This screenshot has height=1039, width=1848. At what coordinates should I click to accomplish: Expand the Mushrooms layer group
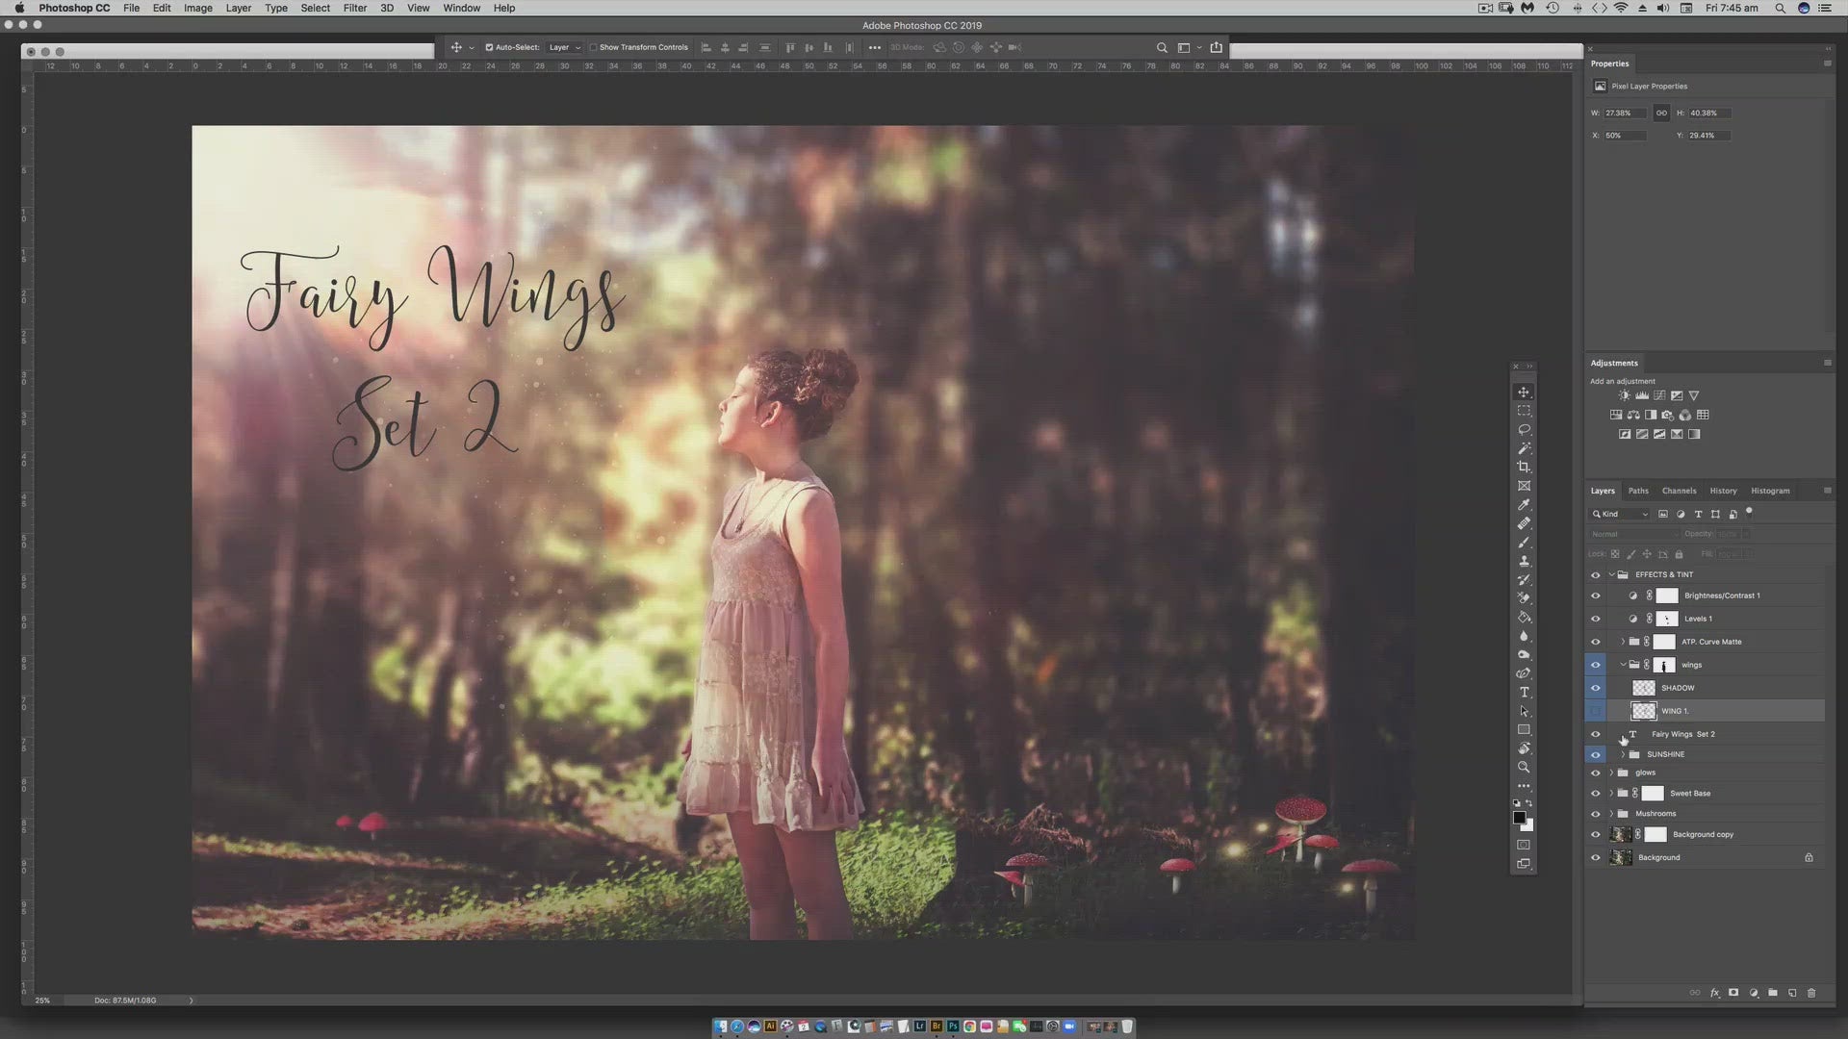click(x=1612, y=814)
